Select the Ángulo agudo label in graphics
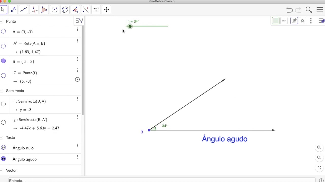Viewport: 325px width, 182px height. [x=224, y=139]
